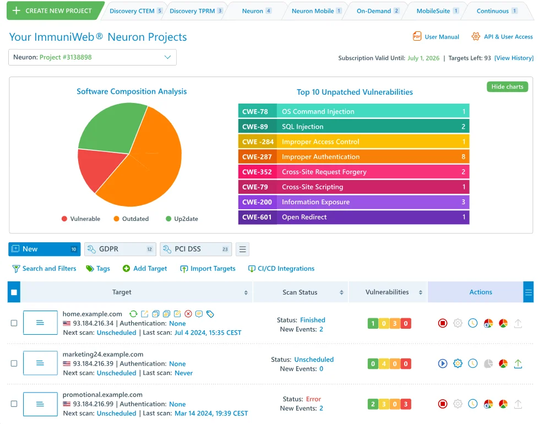Stop the scan for home.example.com
The image size is (539, 424).
(x=443, y=323)
